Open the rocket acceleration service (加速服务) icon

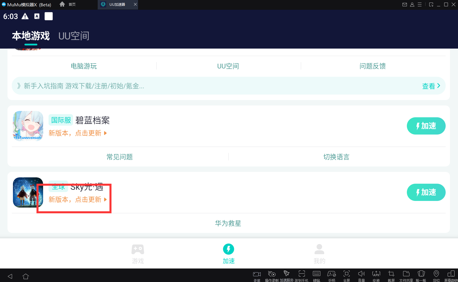point(286,273)
